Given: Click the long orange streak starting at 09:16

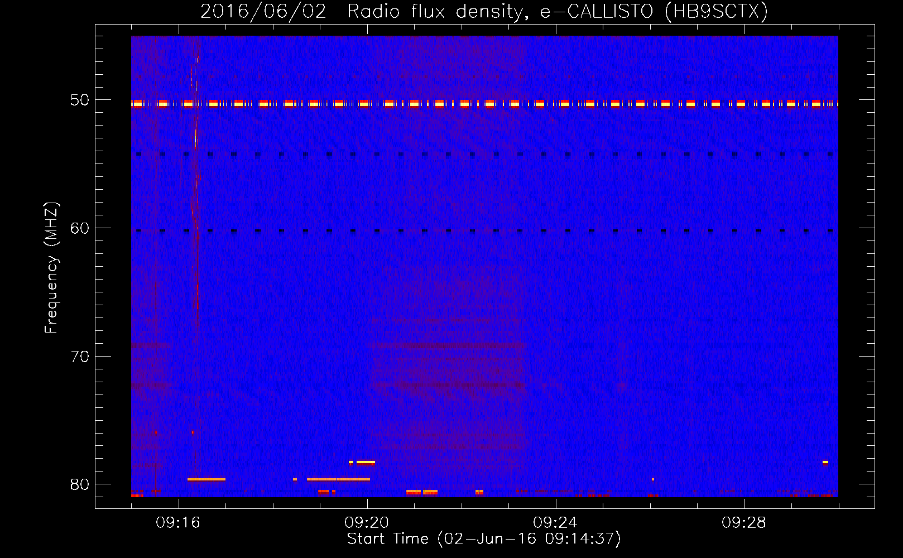Looking at the screenshot, I should tap(206, 479).
